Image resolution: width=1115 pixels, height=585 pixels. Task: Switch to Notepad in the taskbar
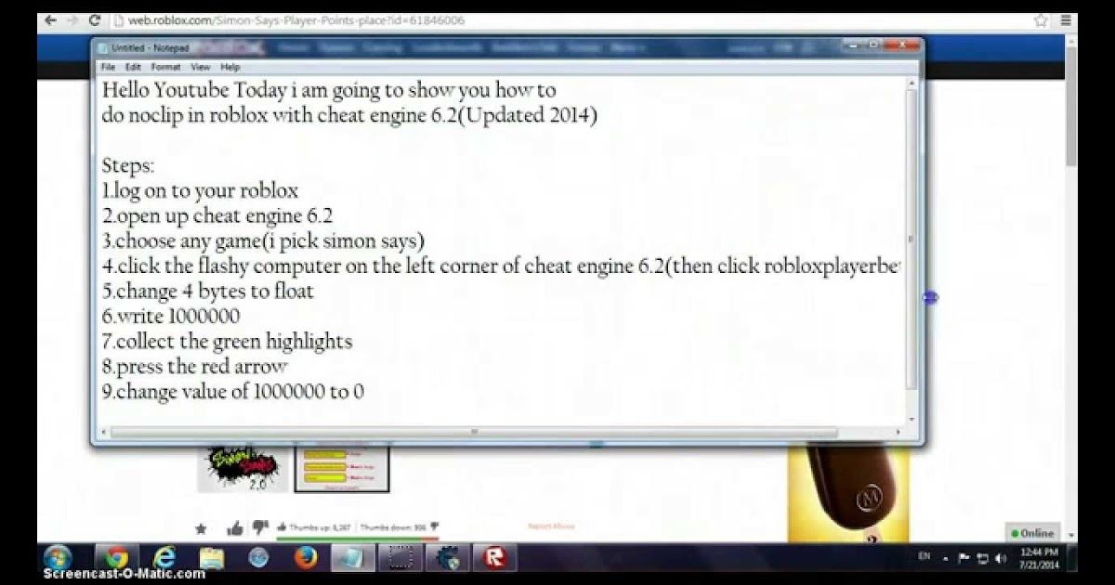point(353,557)
